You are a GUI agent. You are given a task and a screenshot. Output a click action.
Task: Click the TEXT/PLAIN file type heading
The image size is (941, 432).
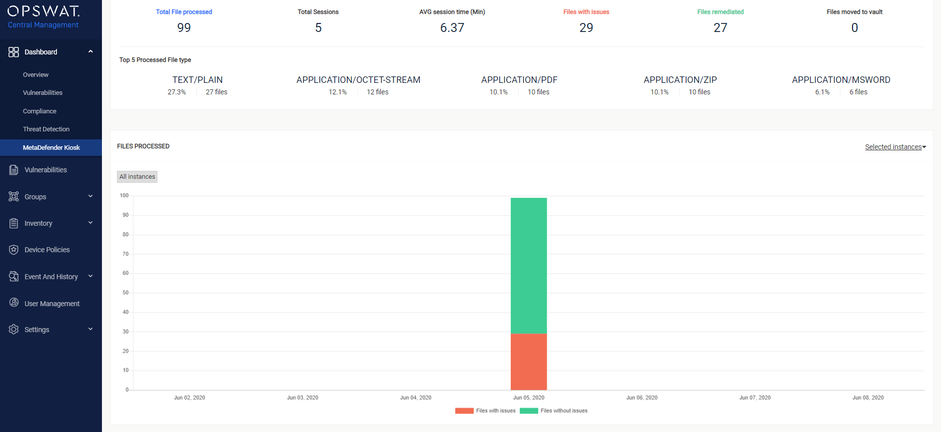(x=197, y=80)
